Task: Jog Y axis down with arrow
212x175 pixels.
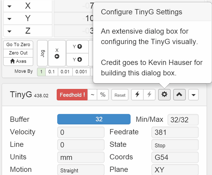Action: pos(77,59)
